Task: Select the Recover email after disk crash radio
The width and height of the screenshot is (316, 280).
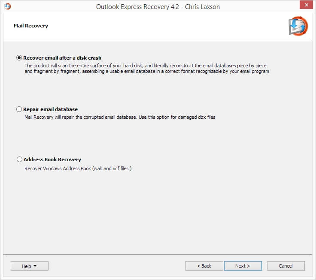Action: click(19, 58)
